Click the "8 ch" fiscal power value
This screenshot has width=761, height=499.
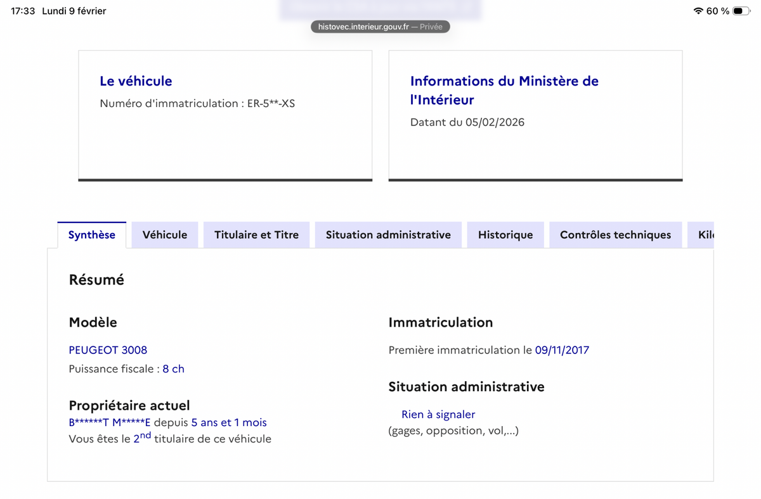coord(173,369)
